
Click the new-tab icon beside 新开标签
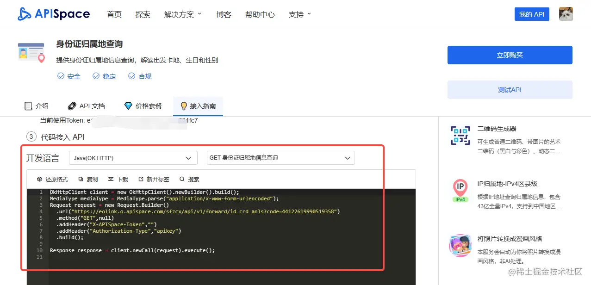(x=141, y=179)
